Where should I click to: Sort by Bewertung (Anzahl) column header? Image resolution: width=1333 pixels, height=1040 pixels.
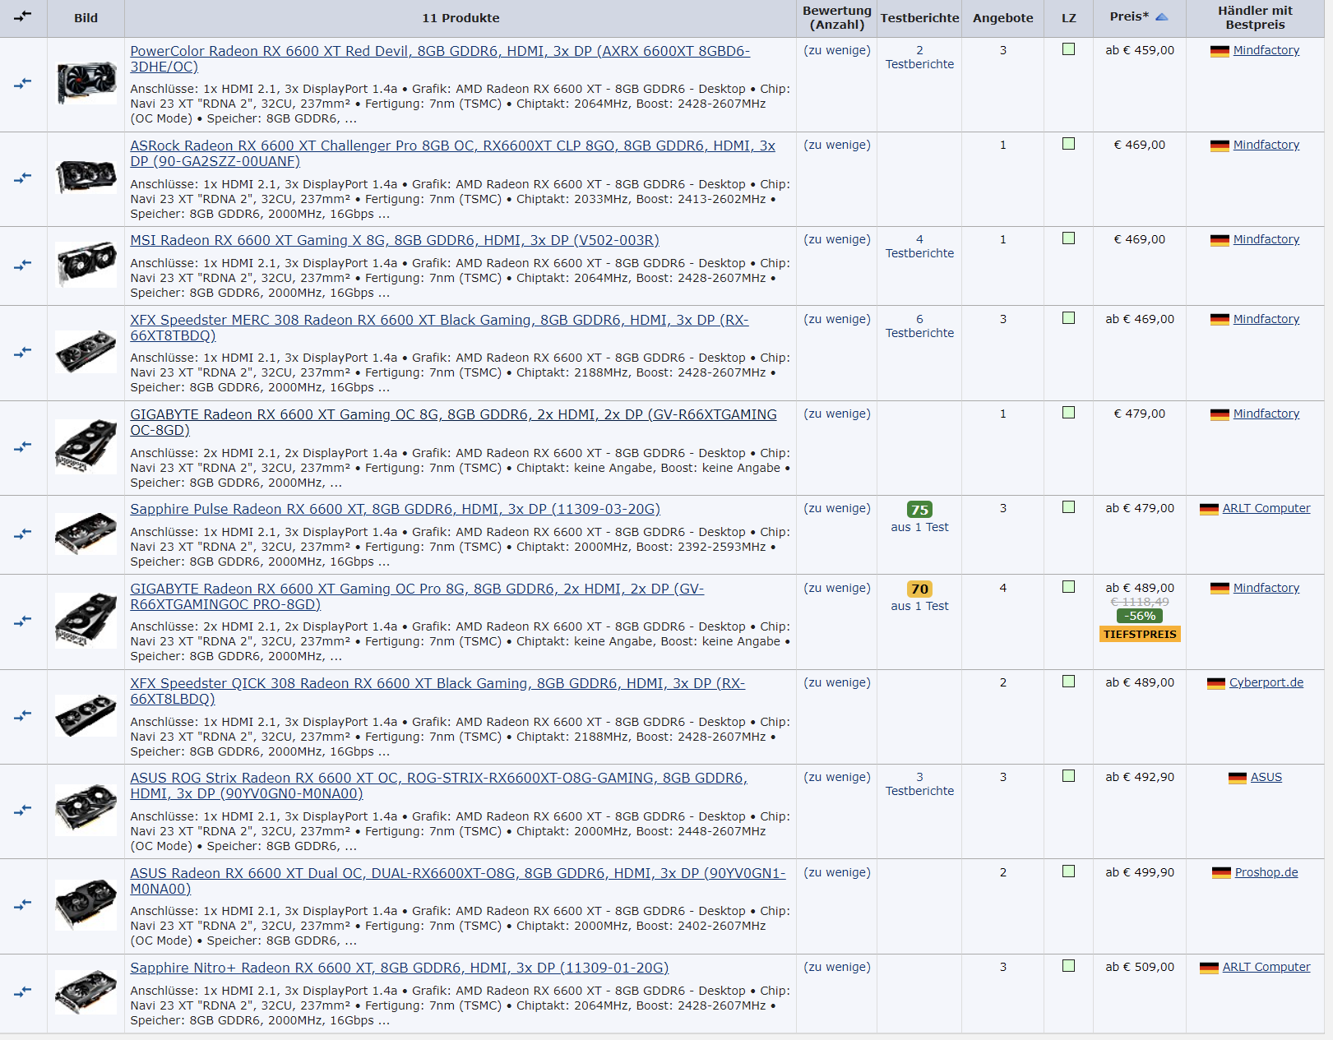(837, 17)
